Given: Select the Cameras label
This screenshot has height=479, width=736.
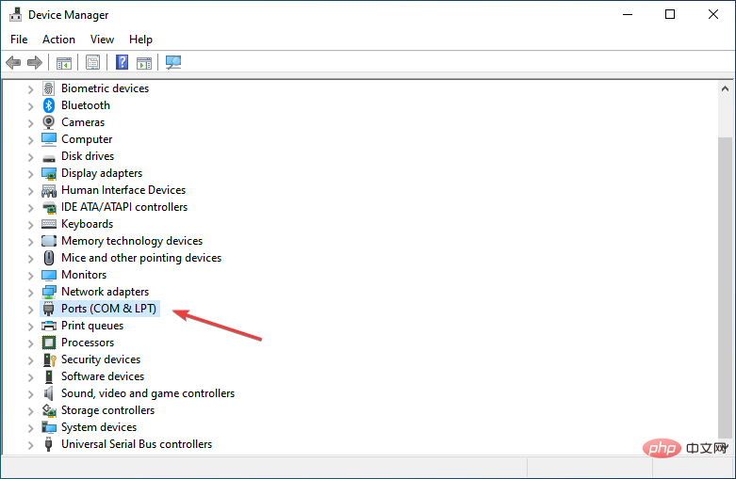Looking at the screenshot, I should (x=83, y=122).
